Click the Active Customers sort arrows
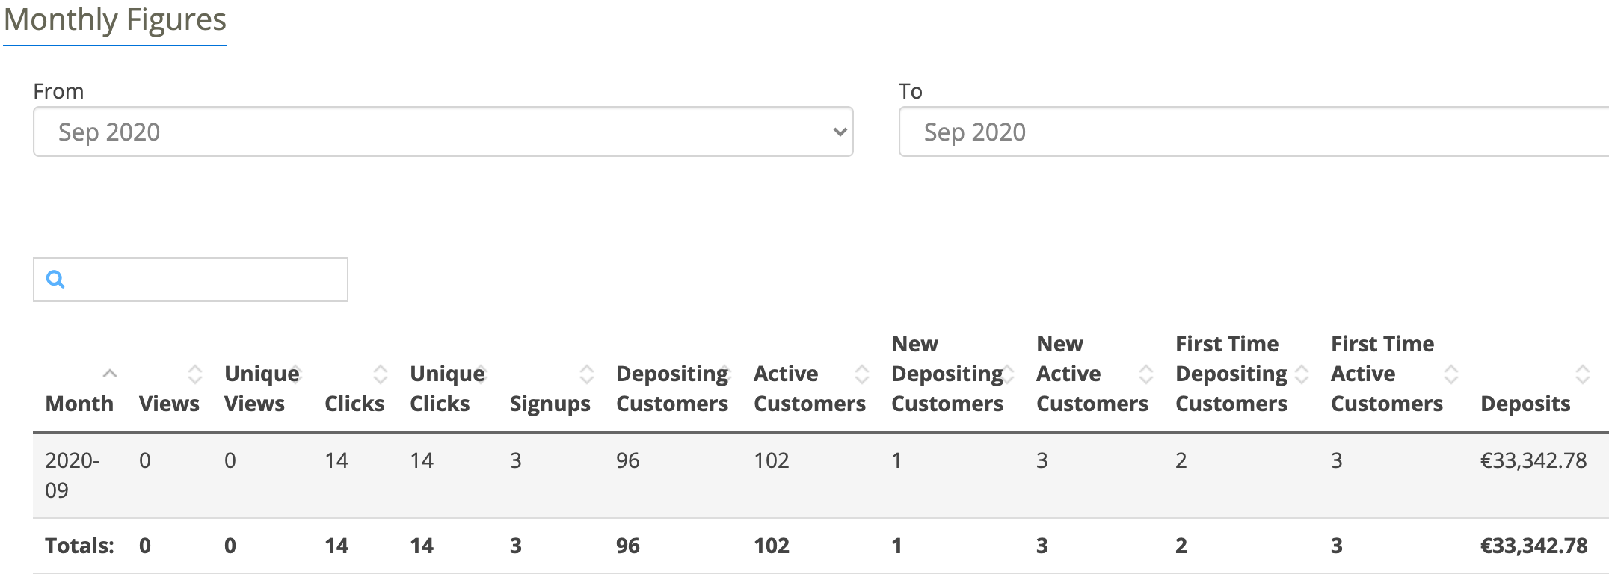This screenshot has width=1609, height=580. (x=862, y=374)
